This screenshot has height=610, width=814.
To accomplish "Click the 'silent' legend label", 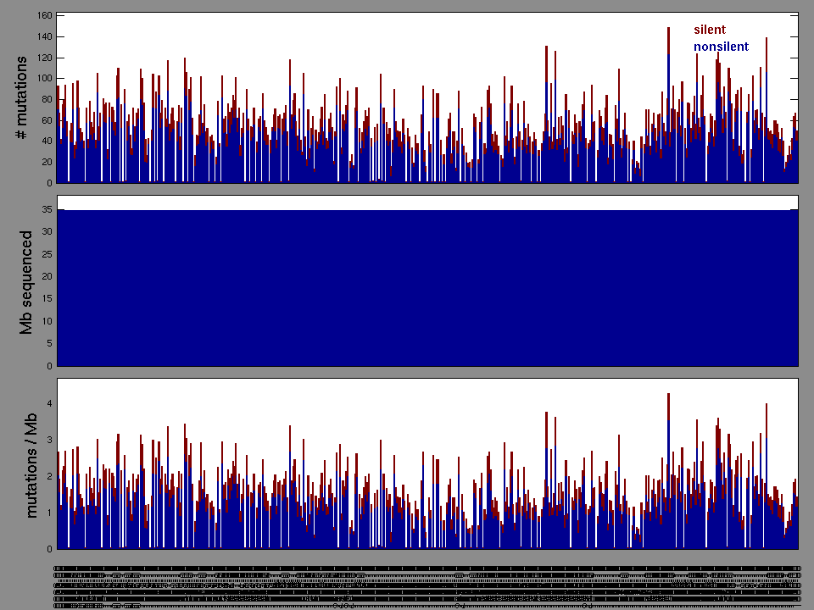I will [710, 30].
